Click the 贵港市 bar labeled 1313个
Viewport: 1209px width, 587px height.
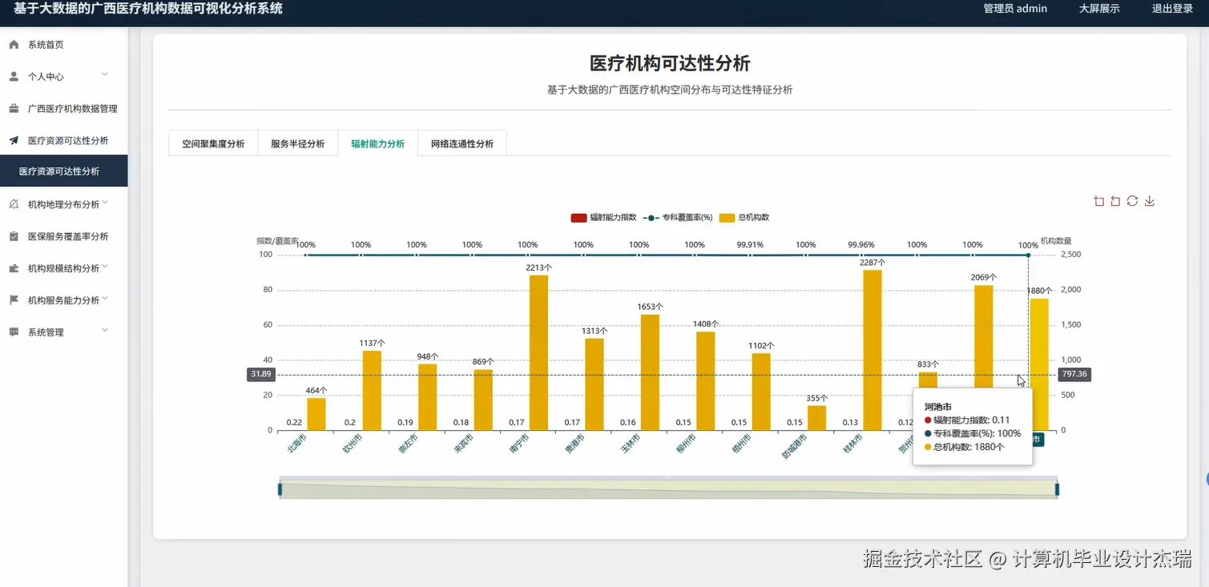(x=594, y=384)
